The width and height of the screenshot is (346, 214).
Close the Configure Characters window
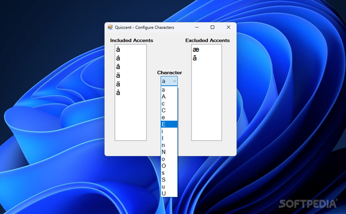click(228, 27)
